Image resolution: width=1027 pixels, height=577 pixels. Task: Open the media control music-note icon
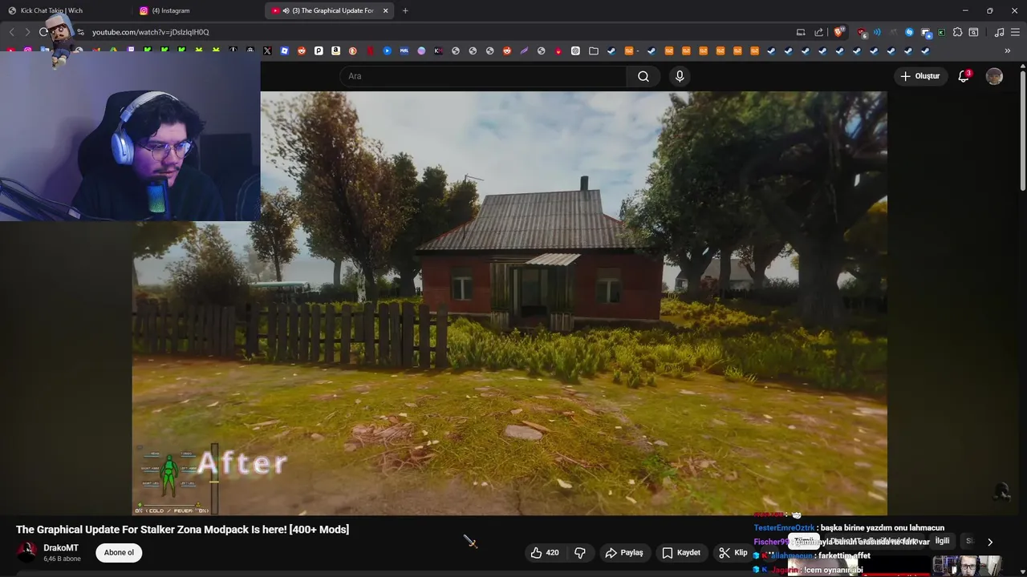999,32
